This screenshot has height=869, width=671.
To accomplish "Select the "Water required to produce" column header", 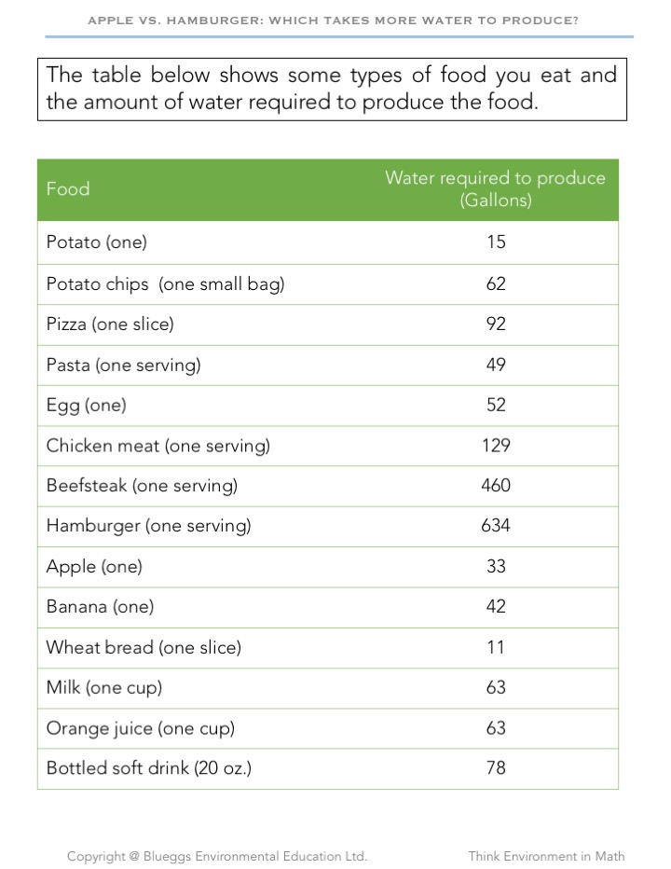I will click(x=495, y=188).
